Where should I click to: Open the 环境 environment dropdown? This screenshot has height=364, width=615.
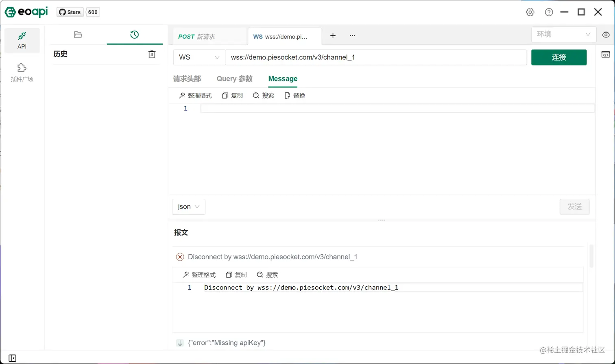pos(563,35)
